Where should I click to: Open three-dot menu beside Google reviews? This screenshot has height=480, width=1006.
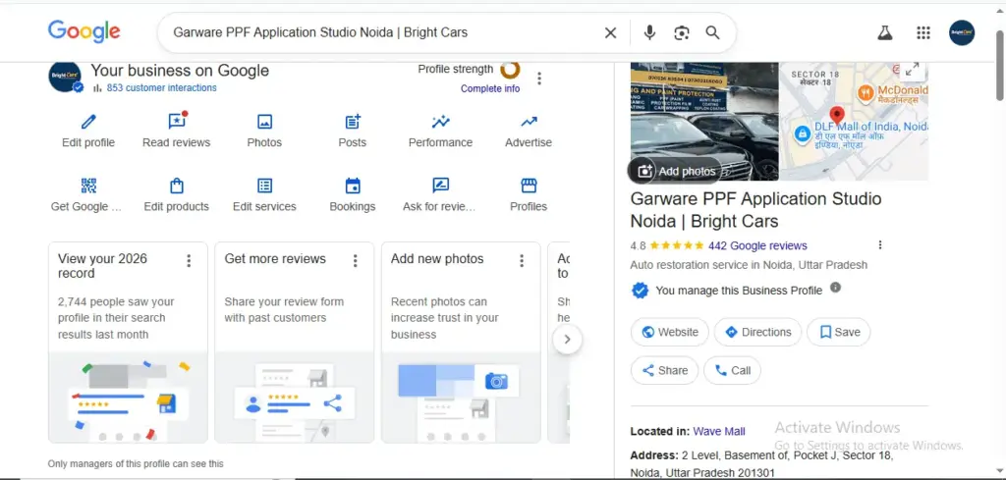point(880,244)
